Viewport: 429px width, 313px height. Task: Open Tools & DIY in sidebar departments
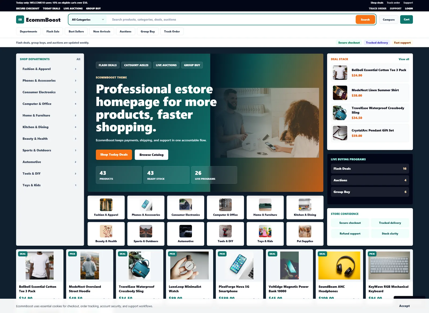[x=49, y=174]
